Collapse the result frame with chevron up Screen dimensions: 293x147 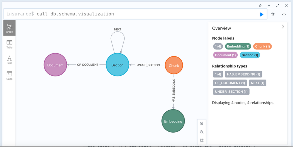[269, 5]
